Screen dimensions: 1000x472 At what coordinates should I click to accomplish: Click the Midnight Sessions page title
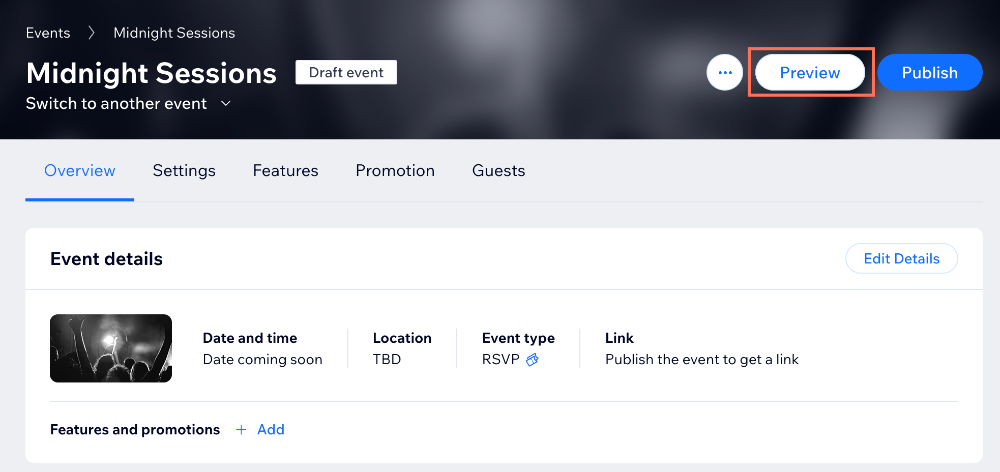pyautogui.click(x=152, y=73)
